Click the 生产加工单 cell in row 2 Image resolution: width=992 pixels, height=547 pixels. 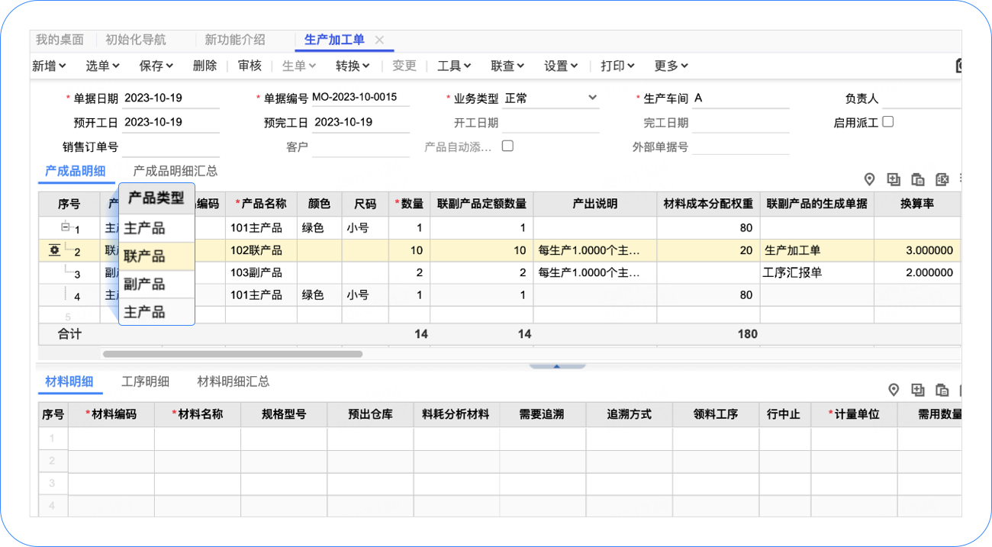(x=817, y=250)
